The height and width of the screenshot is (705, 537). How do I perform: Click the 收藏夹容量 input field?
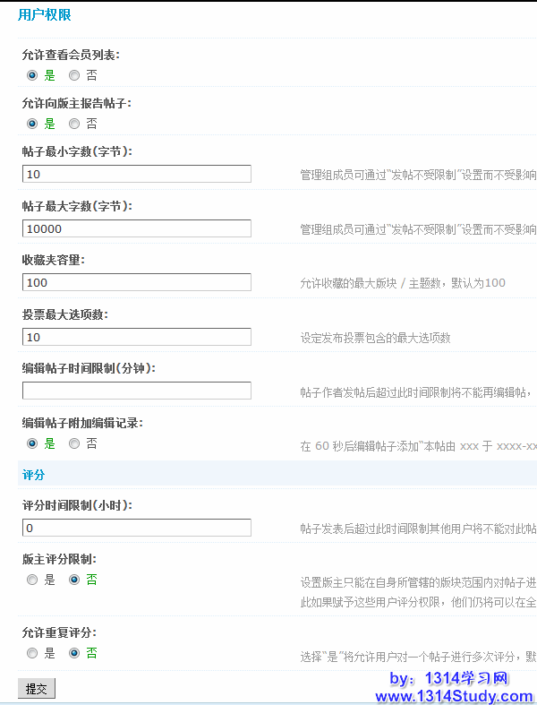click(136, 282)
